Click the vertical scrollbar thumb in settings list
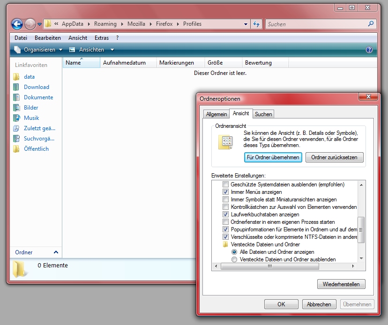Screen dimensions: 388x325 coord(361,230)
